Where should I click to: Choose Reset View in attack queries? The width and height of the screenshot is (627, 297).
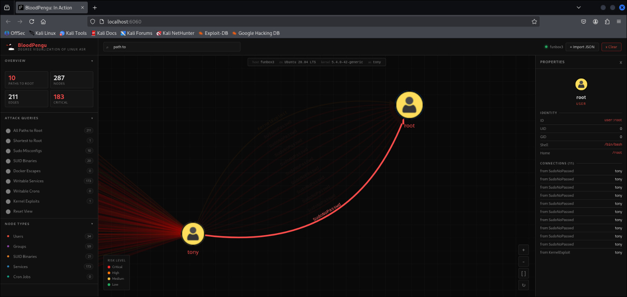pos(49,212)
